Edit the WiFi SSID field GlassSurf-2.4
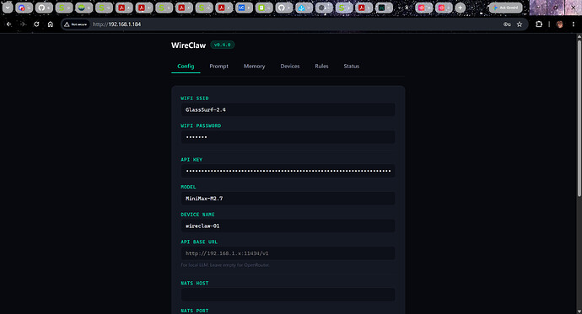This screenshot has width=582, height=314. [x=288, y=109]
